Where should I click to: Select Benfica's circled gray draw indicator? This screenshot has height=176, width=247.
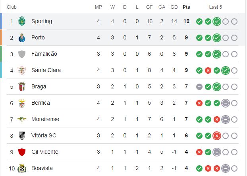(x=226, y=103)
